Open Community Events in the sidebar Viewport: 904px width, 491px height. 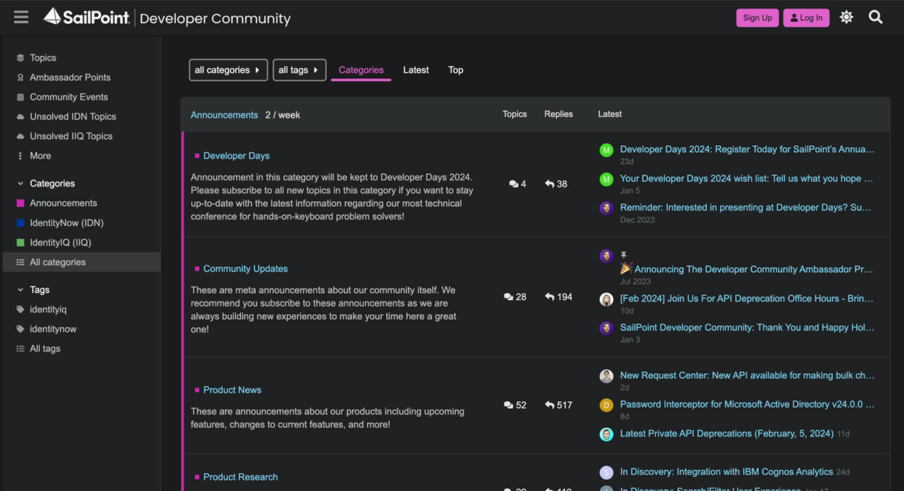(x=68, y=97)
